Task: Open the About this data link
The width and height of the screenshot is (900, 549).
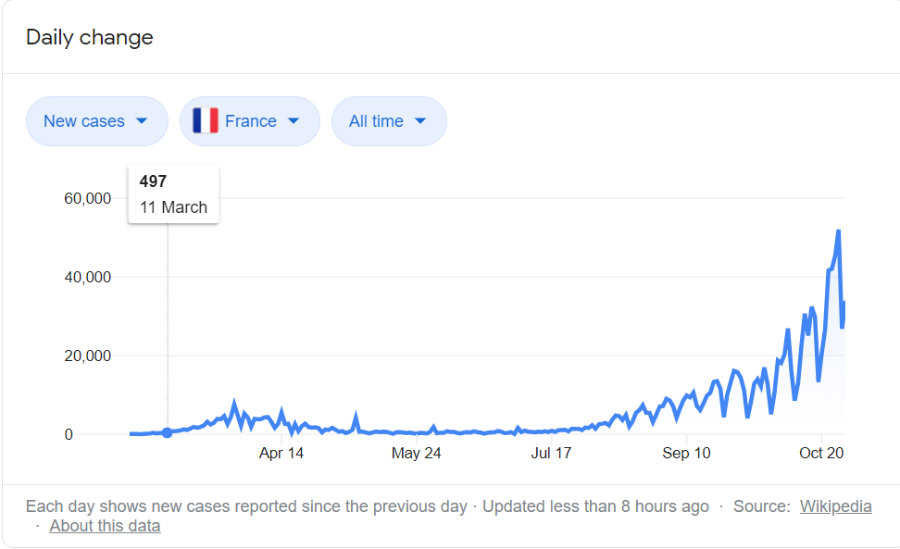Action: tap(105, 526)
